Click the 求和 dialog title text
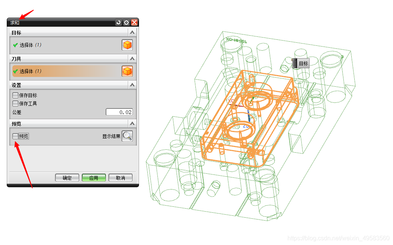The height and width of the screenshot is (245, 393). pos(15,23)
